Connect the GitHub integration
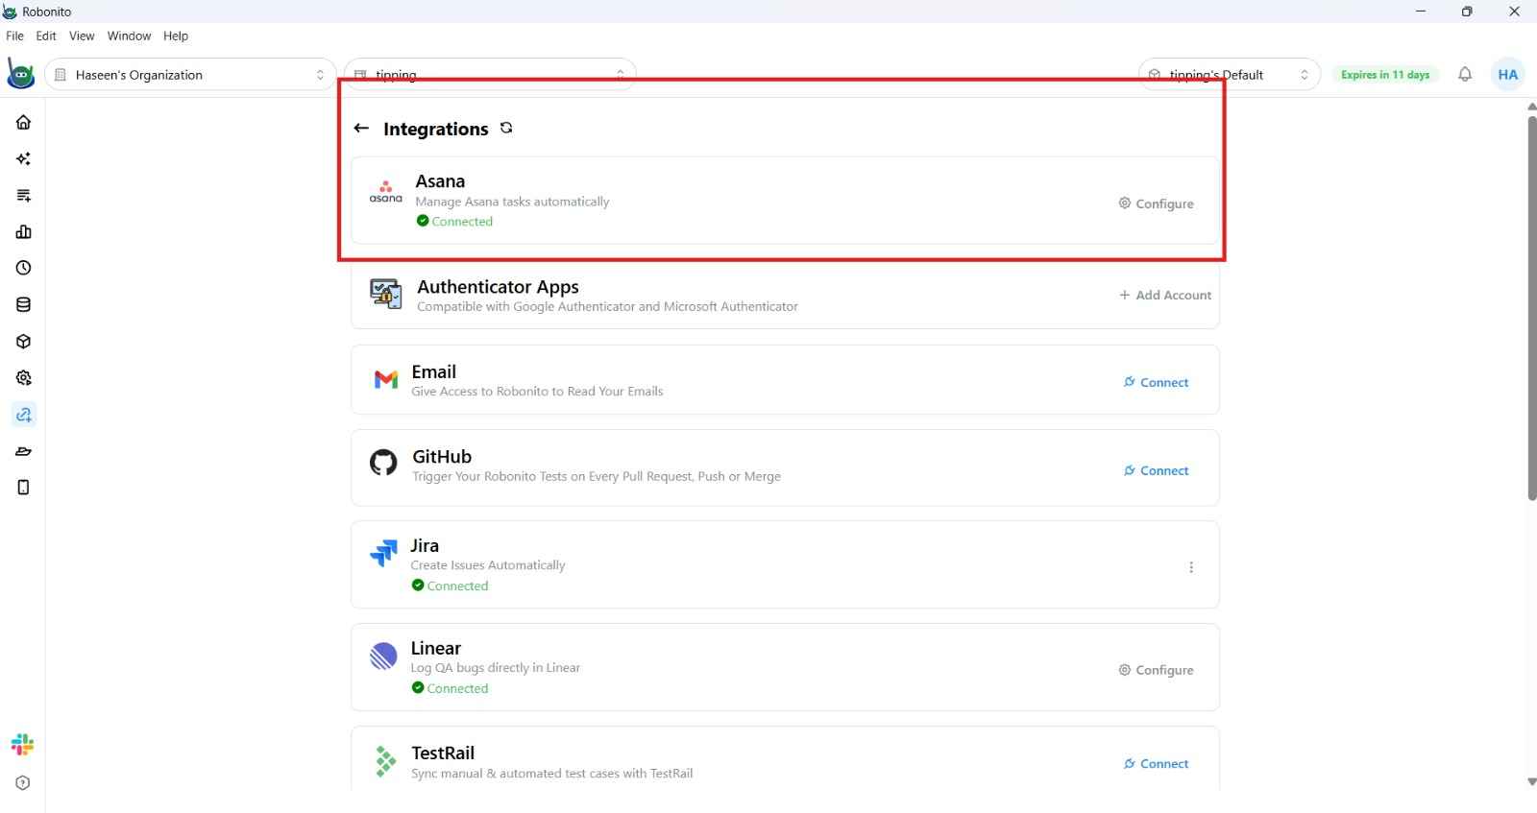Image resolution: width=1537 pixels, height=813 pixels. coord(1156,470)
